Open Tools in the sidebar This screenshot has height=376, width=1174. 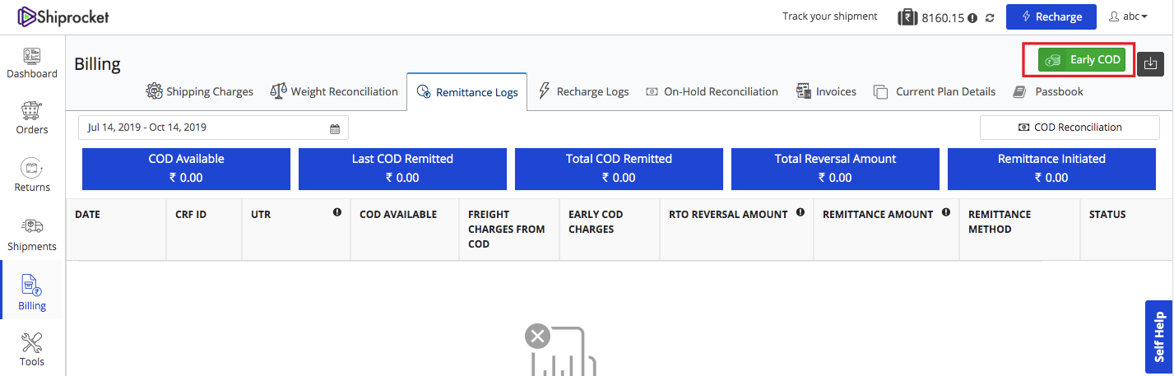click(32, 350)
